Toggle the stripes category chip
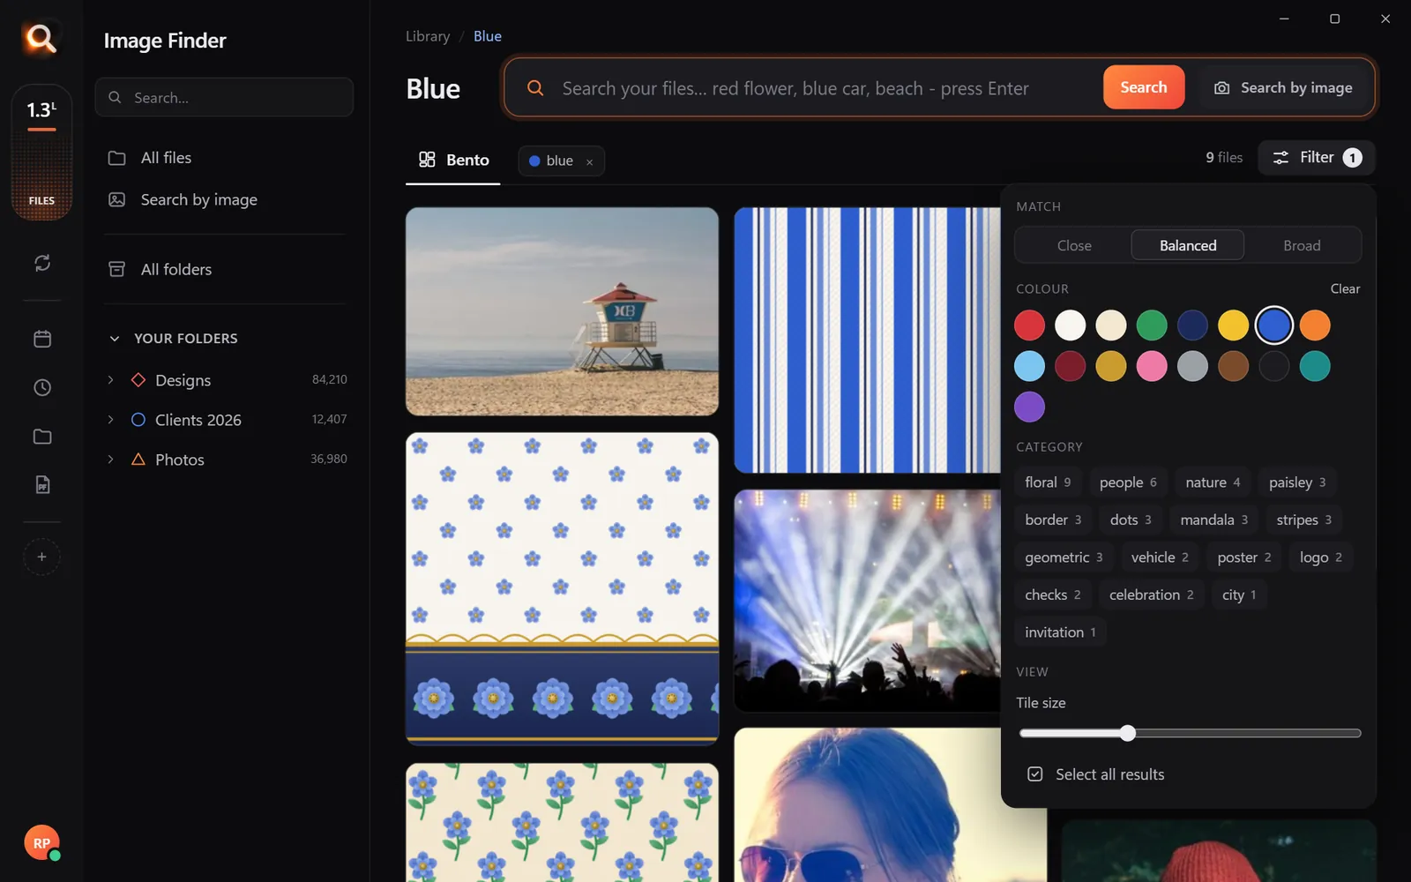 1303,520
